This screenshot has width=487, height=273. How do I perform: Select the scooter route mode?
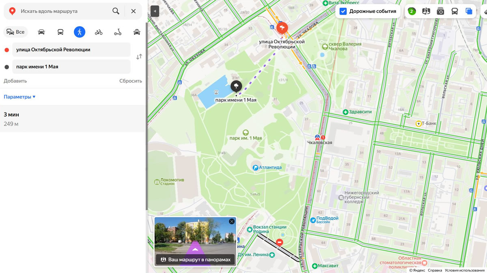point(118,32)
